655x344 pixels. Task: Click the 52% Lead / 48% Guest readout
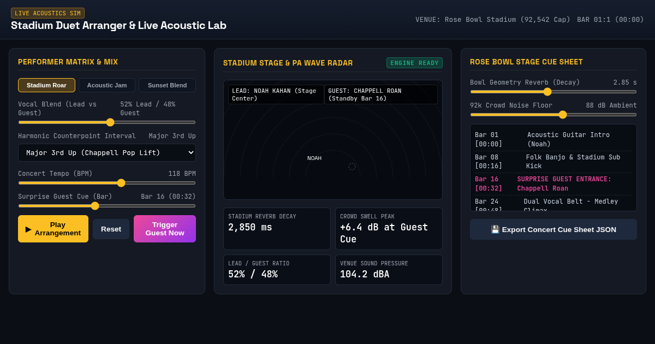(x=148, y=109)
